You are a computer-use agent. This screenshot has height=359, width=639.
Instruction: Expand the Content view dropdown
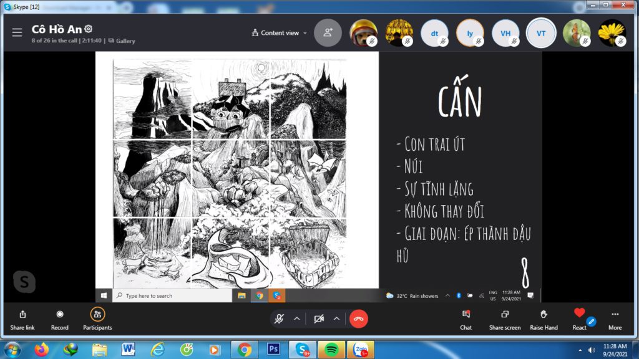[x=279, y=33]
